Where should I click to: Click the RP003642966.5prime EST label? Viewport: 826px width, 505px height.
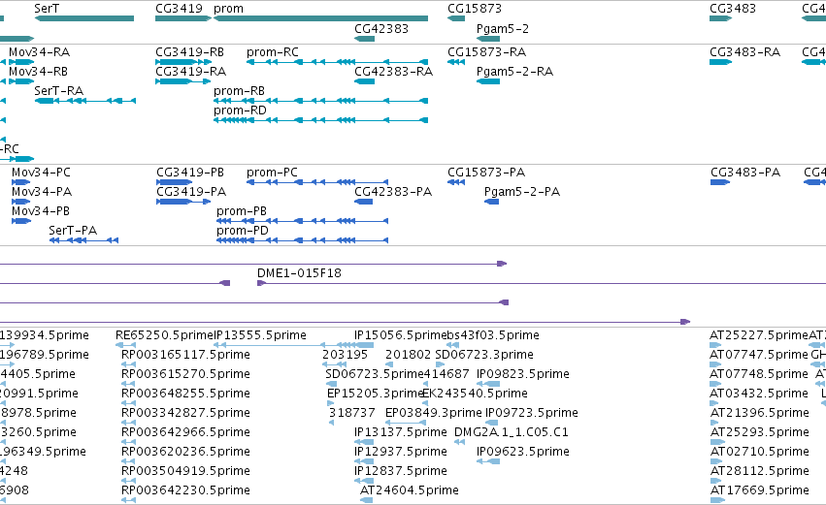point(185,433)
